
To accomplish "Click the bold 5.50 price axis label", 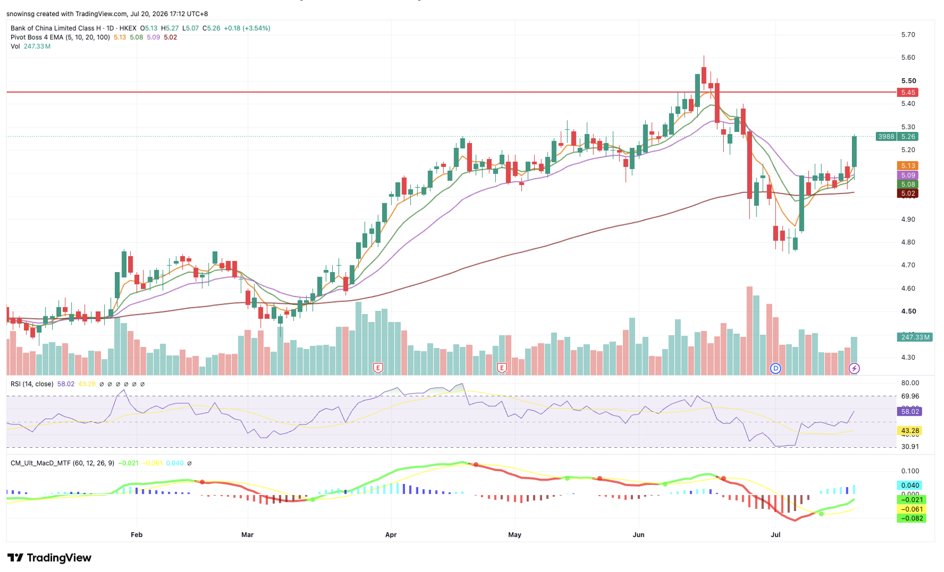I will click(909, 81).
